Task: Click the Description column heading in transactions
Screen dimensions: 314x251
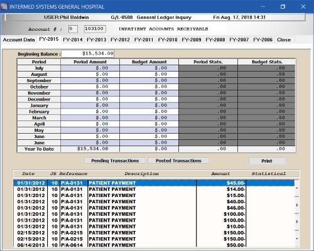Action: click(x=141, y=174)
